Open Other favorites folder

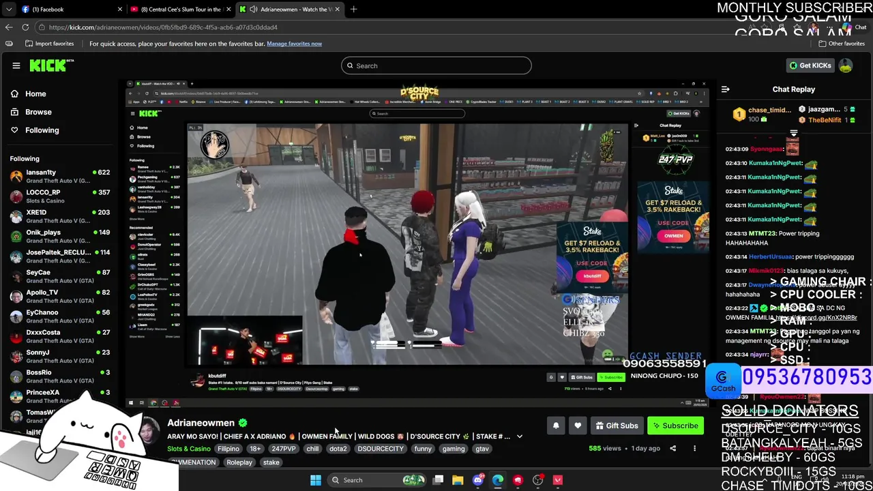click(842, 44)
